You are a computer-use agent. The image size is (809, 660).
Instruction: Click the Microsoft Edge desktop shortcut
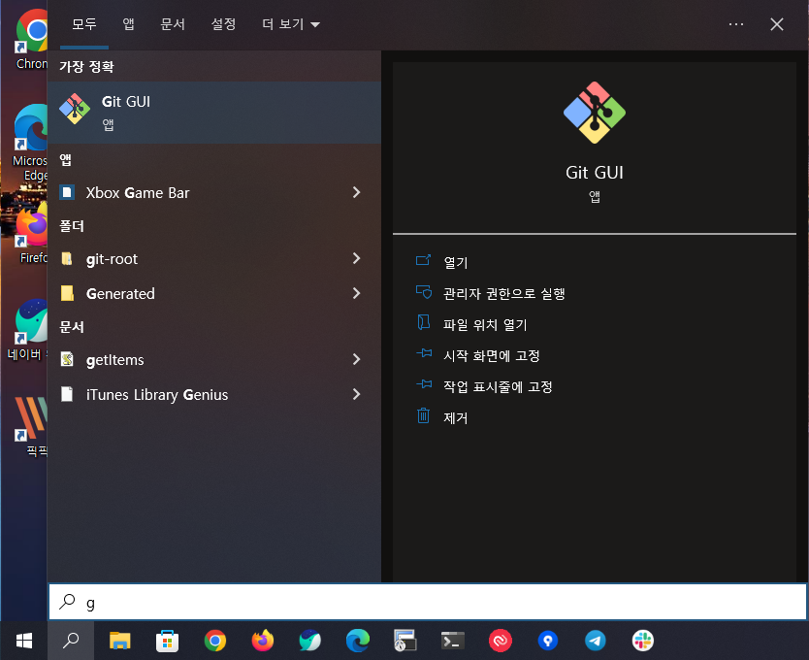tap(30, 143)
